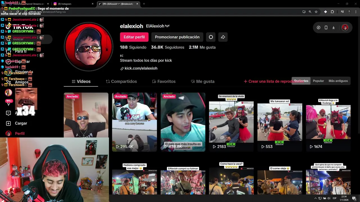Open the Windows notification center icon
The image size is (360, 202).
354,198
